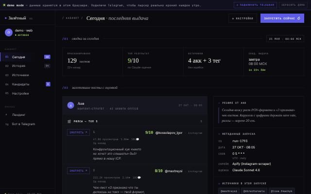This screenshot has width=311, height=194.
Task: Open the Лендинг sidebar link
Action: 28,114
